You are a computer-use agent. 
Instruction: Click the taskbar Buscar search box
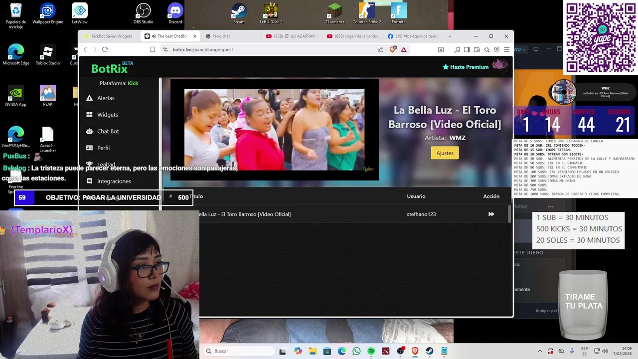[239, 351]
